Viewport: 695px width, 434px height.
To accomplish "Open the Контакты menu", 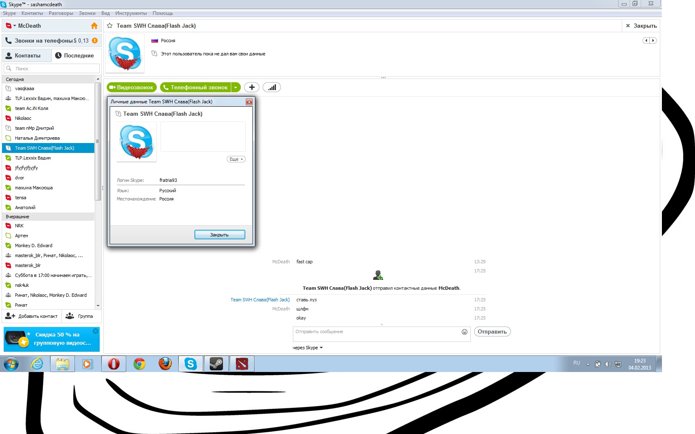I will (32, 13).
